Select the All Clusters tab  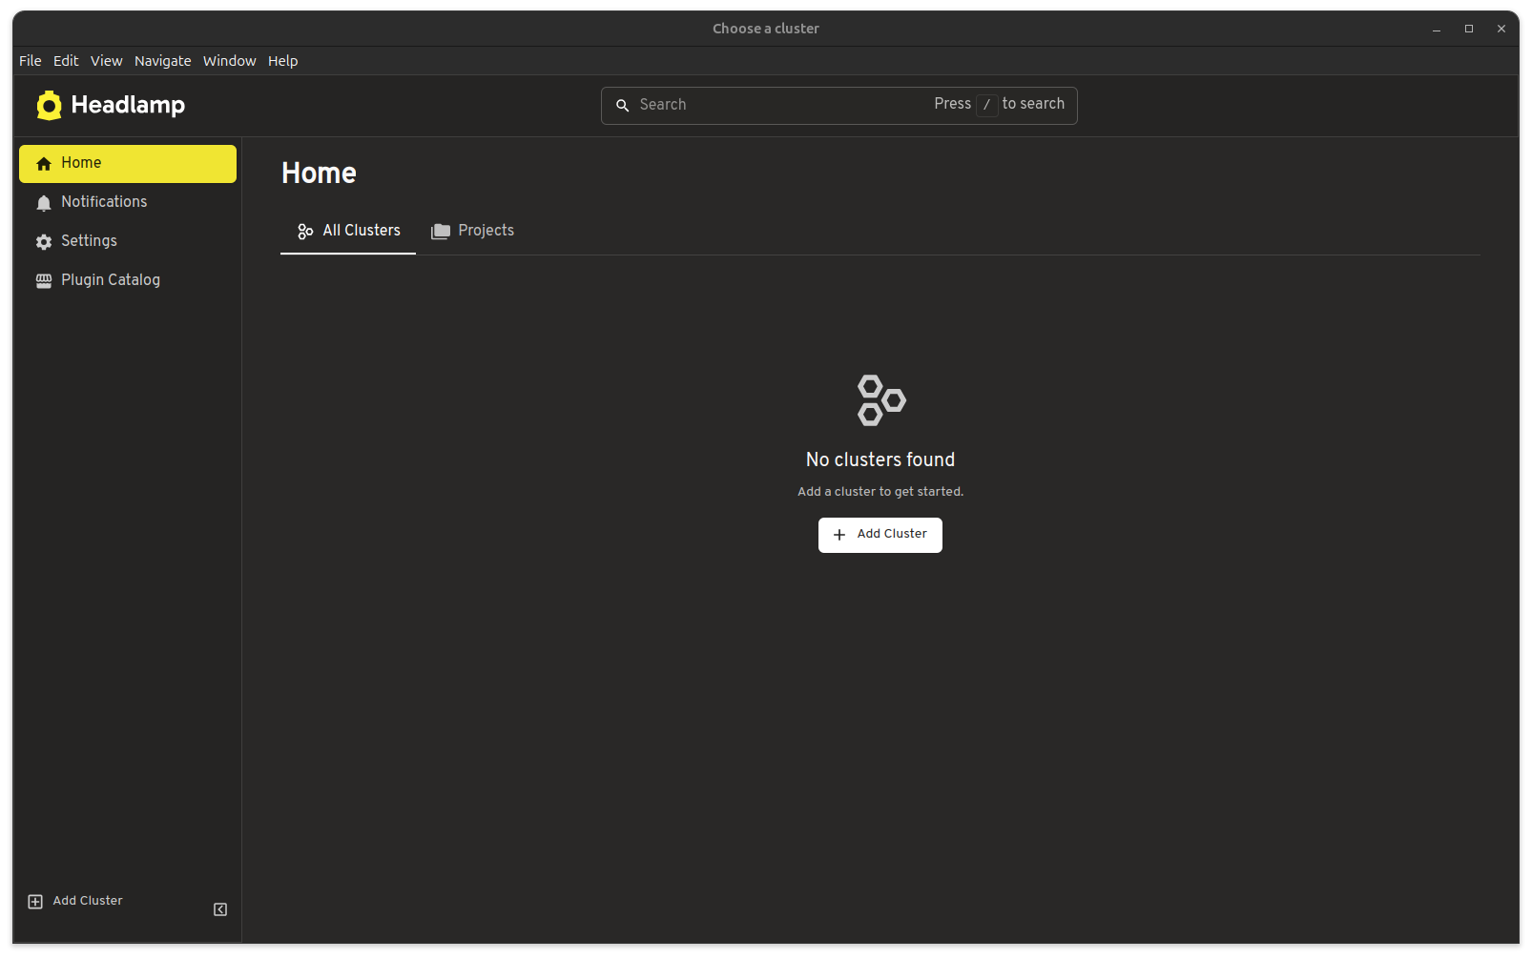[348, 231]
